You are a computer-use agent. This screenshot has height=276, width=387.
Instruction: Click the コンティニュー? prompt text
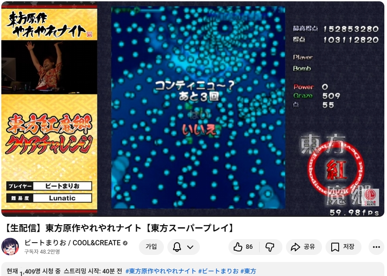pyautogui.click(x=195, y=86)
